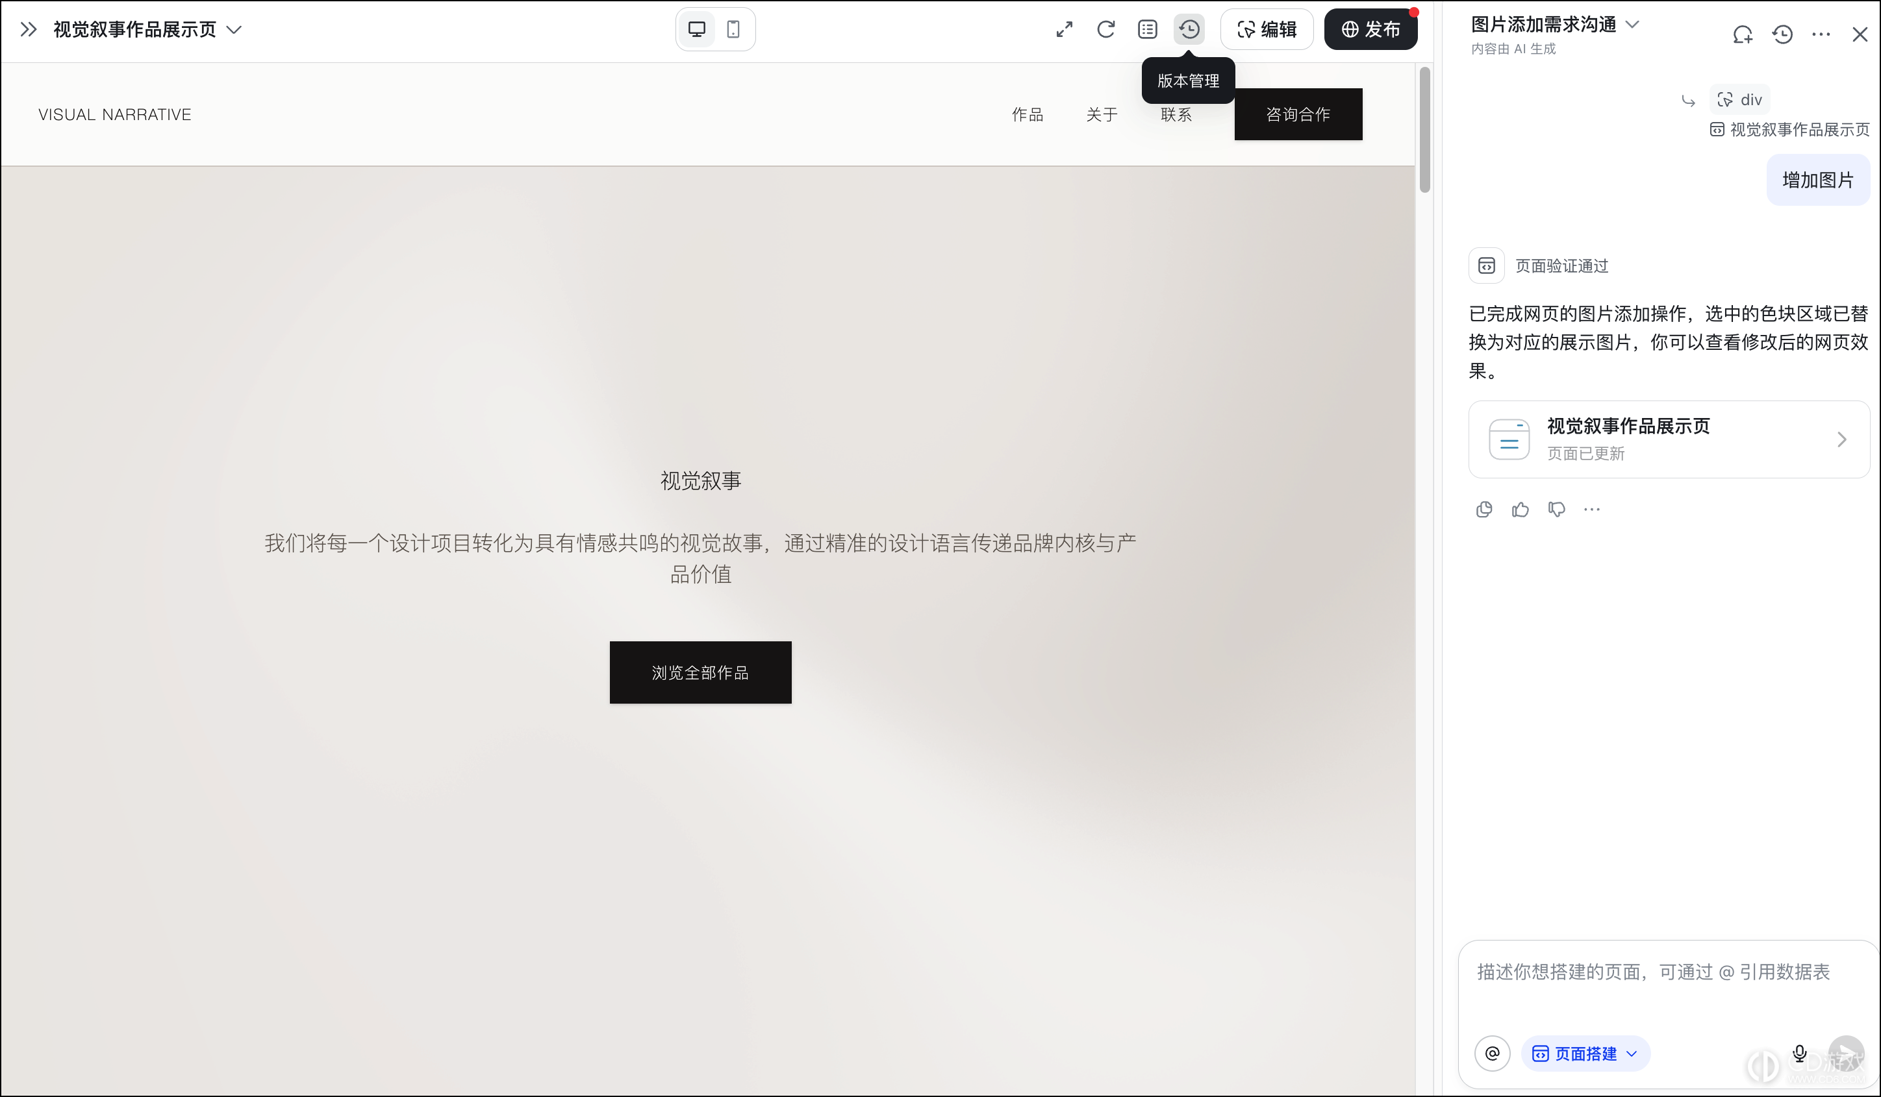Collapse the sidebar with double-chevron icon
The height and width of the screenshot is (1097, 1881).
point(29,30)
